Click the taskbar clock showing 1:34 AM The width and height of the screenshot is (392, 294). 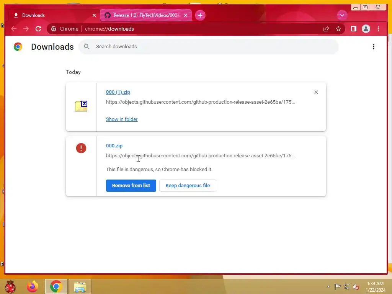pyautogui.click(x=375, y=287)
